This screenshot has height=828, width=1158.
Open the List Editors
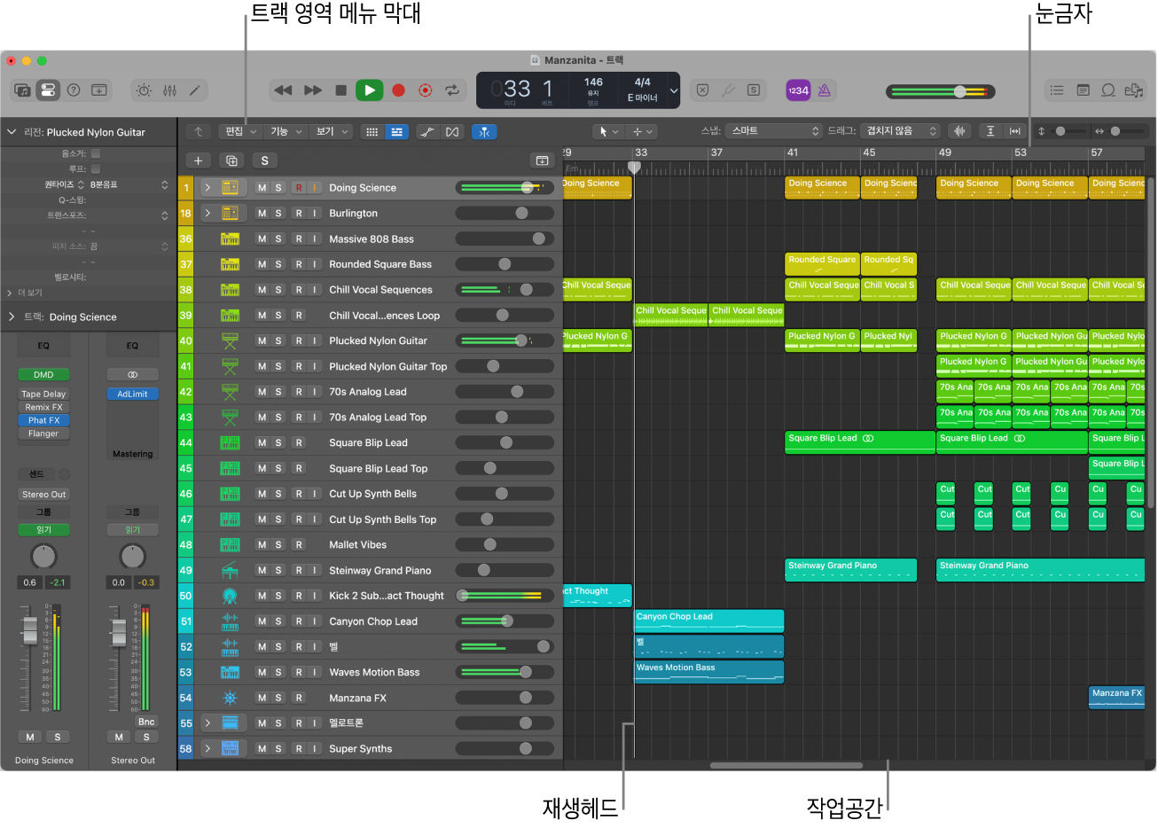pyautogui.click(x=1057, y=90)
